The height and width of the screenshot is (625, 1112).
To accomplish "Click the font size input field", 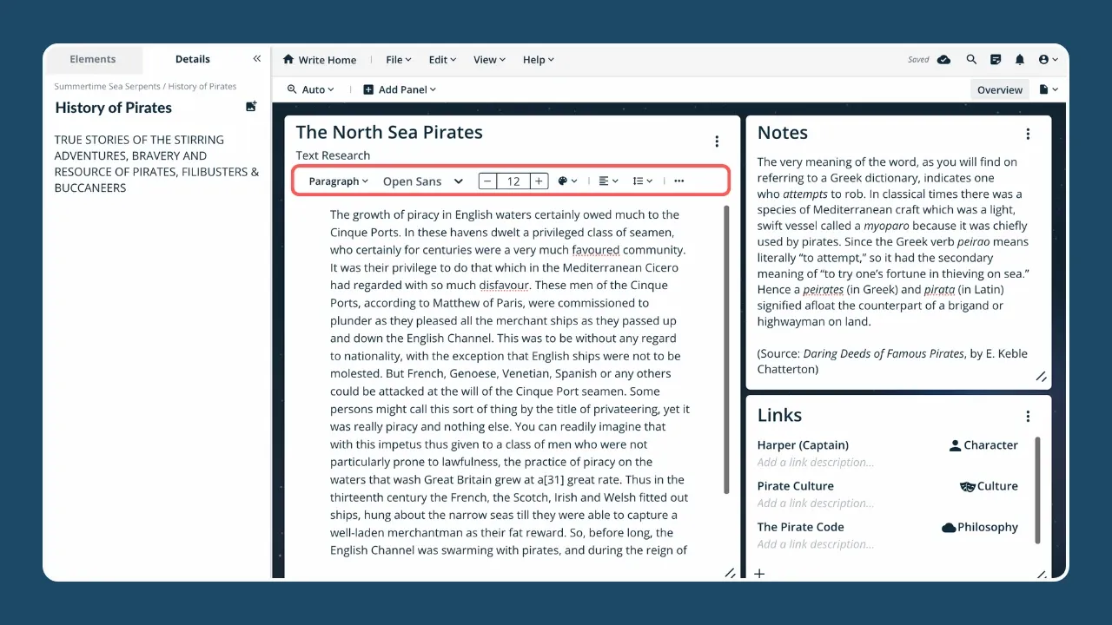I will click(x=513, y=181).
